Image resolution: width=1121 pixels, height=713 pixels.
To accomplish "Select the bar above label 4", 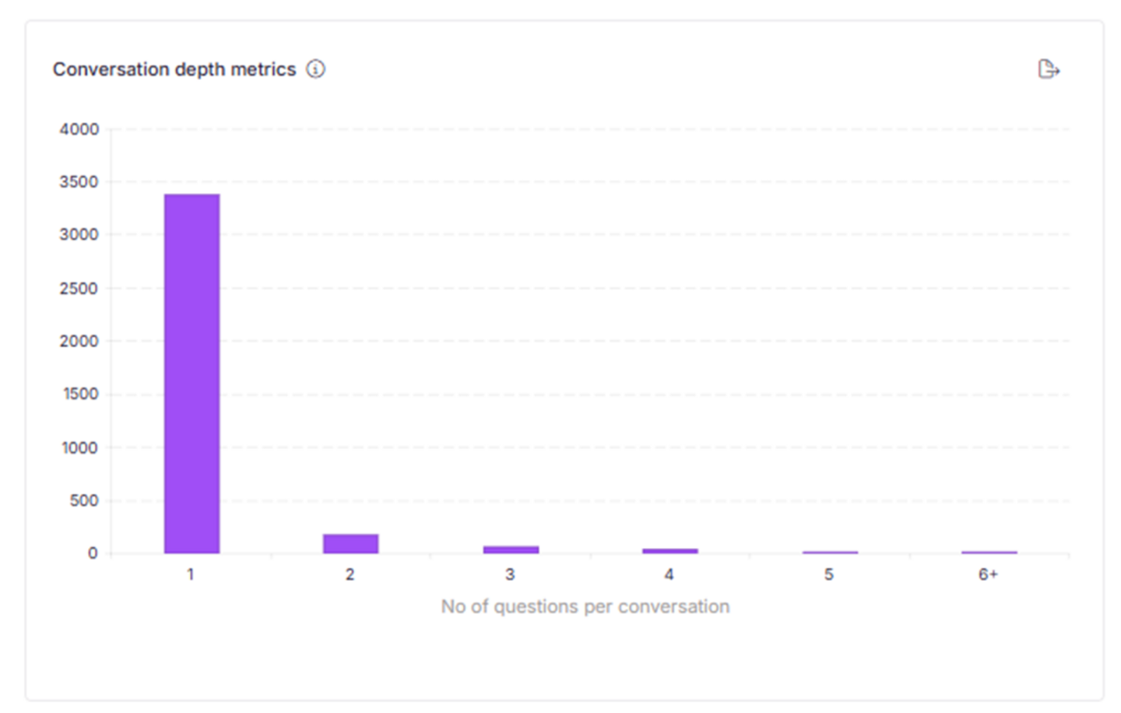I will pyautogui.click(x=670, y=551).
